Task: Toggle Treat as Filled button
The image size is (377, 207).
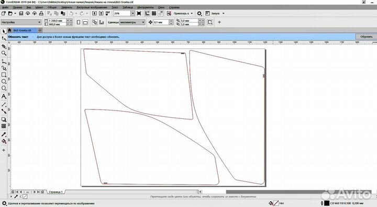Action: click(x=210, y=22)
